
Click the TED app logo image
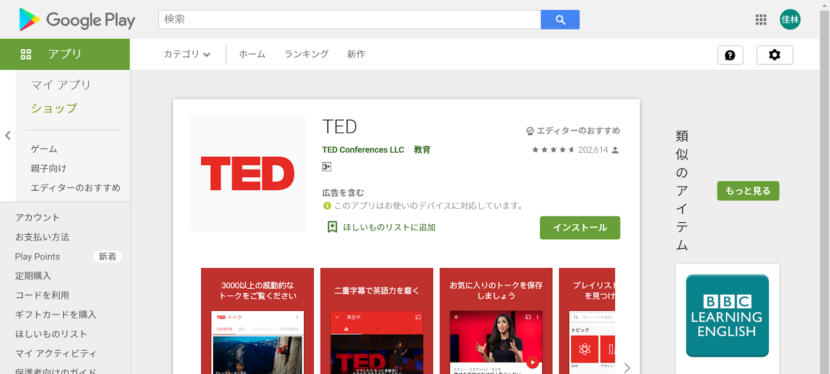(x=248, y=174)
